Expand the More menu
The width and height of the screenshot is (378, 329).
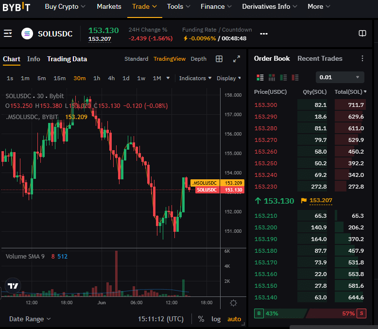point(319,6)
